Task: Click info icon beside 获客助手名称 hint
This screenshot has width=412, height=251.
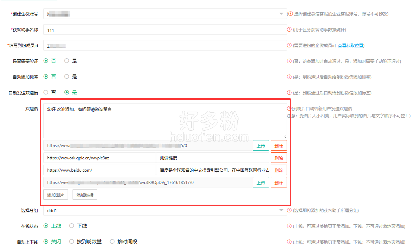Action: pyautogui.click(x=289, y=30)
